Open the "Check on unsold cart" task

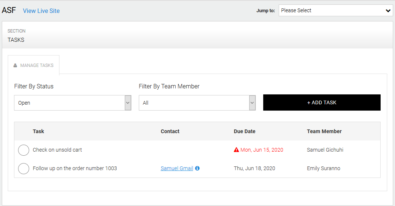(57, 150)
